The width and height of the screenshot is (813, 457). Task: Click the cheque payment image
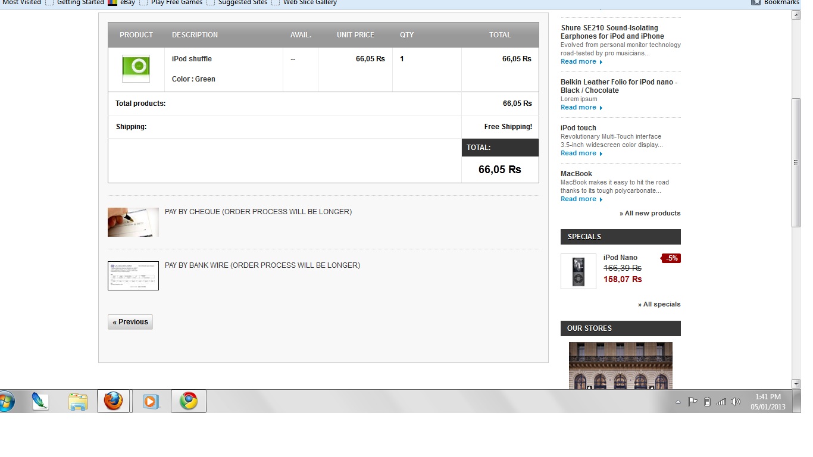[x=133, y=222]
